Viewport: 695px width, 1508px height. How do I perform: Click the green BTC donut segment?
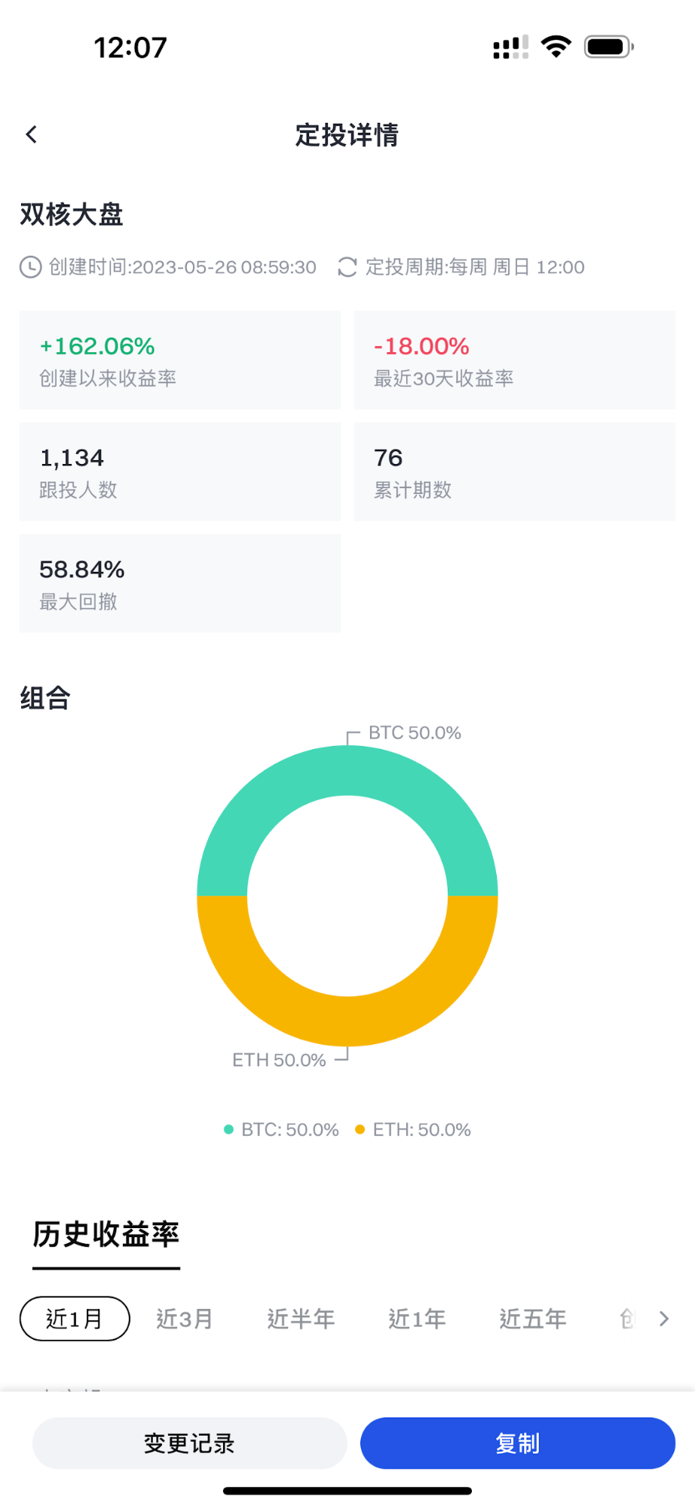[347, 771]
